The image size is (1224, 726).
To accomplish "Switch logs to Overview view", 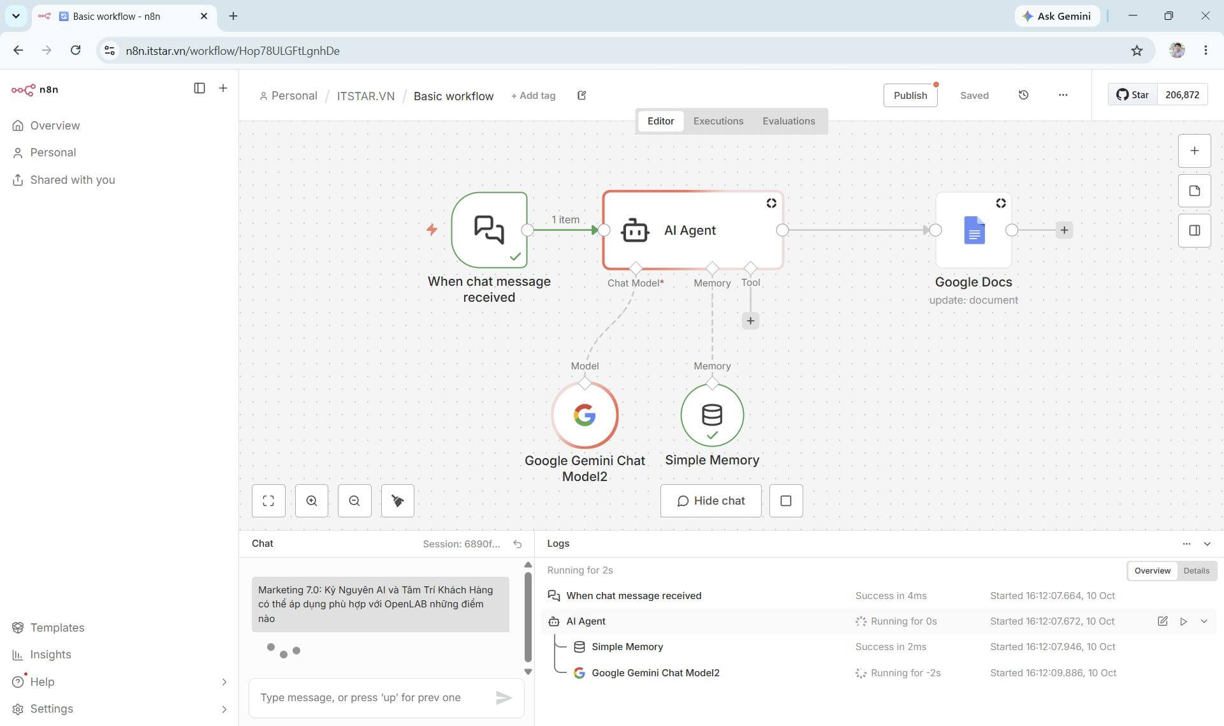I will [1152, 571].
